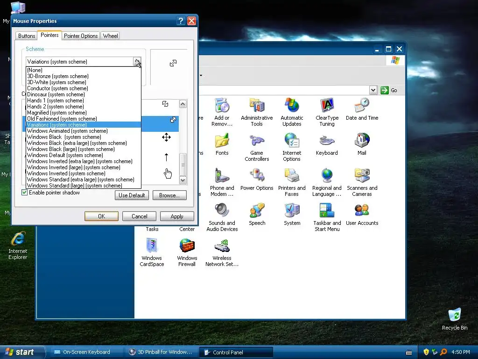The height and width of the screenshot is (359, 478).
Task: Switch to Buttons tab
Action: point(27,36)
